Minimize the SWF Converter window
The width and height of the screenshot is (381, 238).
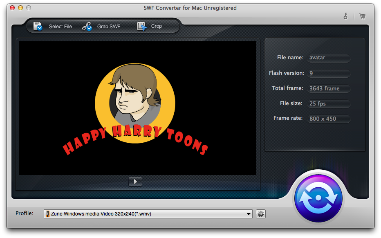[x=20, y=8]
